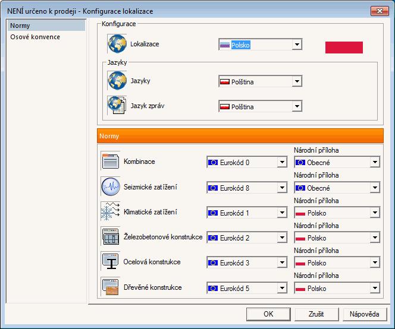The height and width of the screenshot is (329, 395).
Task: Open the Jazyk zpráv dropdown arrow
Action: coord(297,106)
